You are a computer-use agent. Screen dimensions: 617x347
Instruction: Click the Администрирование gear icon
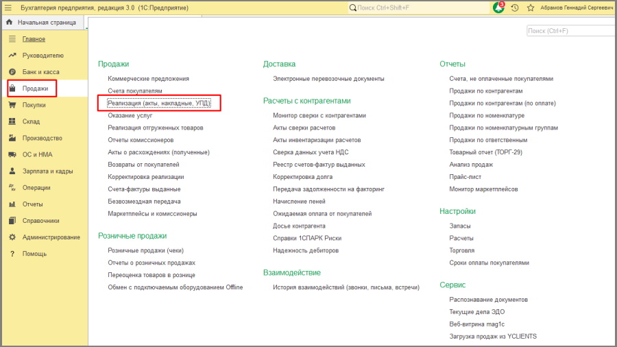point(12,237)
